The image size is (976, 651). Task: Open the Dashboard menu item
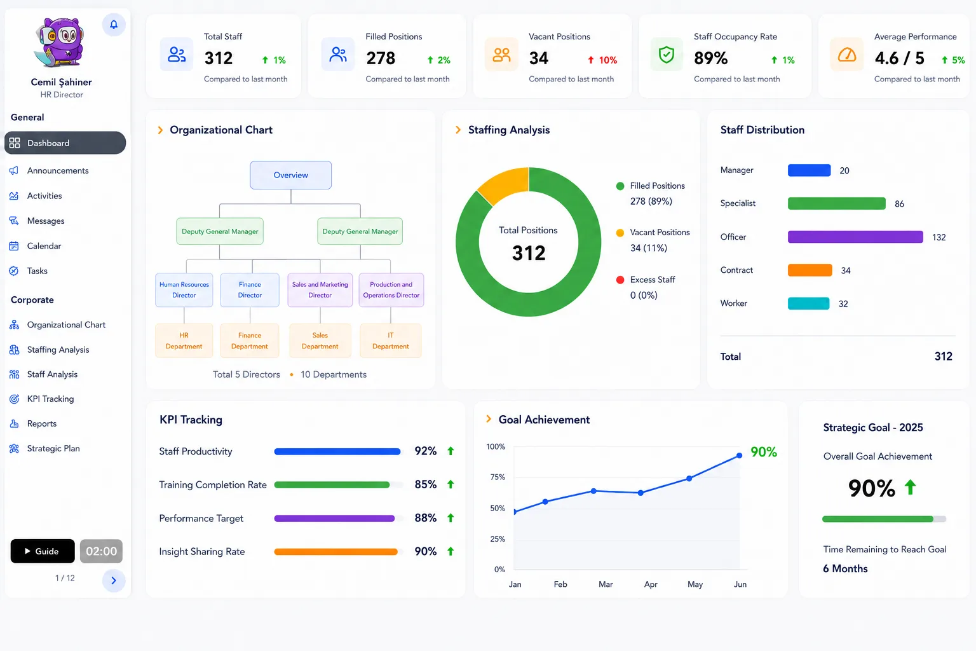(x=65, y=143)
